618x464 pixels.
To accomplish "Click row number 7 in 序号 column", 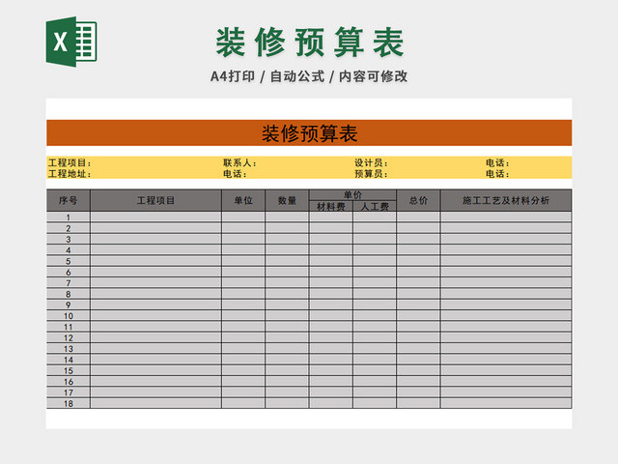I will (x=69, y=283).
